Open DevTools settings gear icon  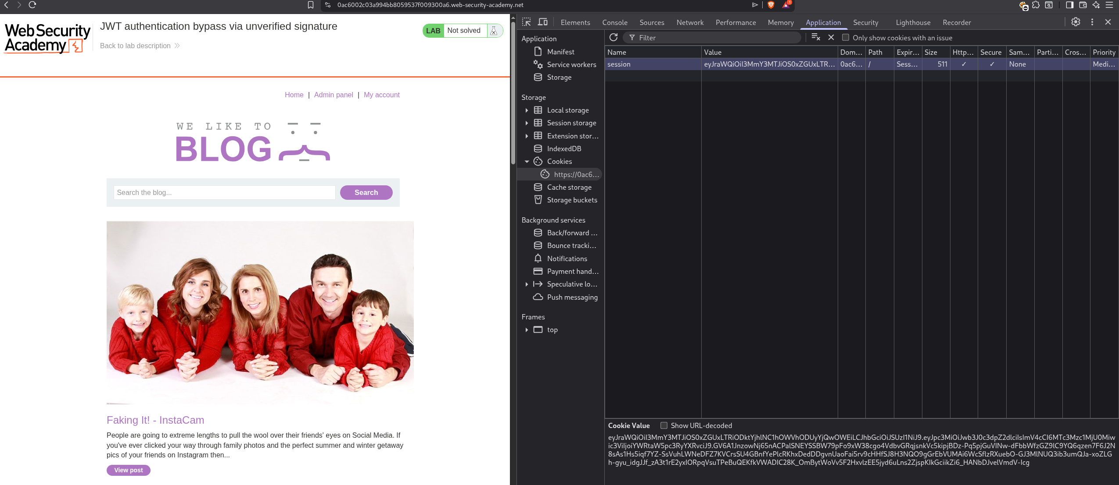(1076, 22)
